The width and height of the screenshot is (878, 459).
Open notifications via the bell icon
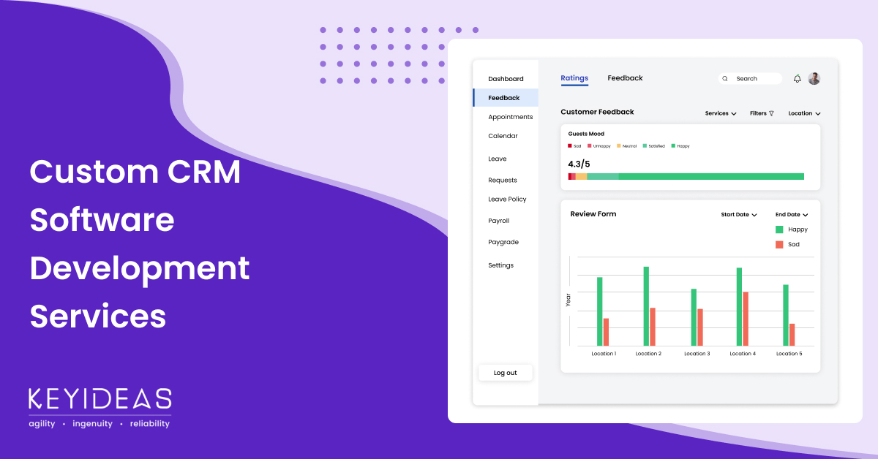coord(798,78)
